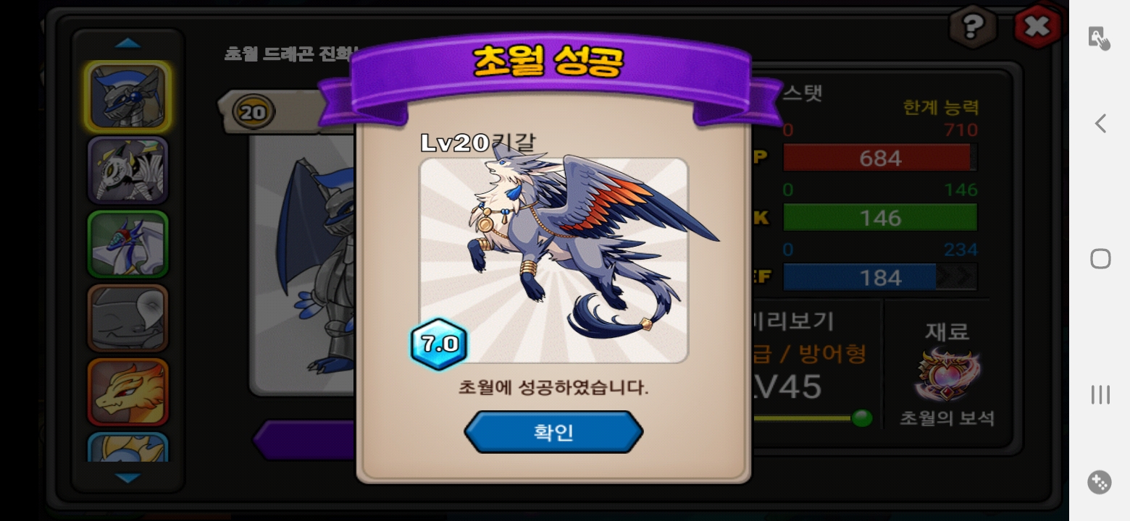Open Android recent apps button
The width and height of the screenshot is (1130, 521).
click(x=1100, y=394)
